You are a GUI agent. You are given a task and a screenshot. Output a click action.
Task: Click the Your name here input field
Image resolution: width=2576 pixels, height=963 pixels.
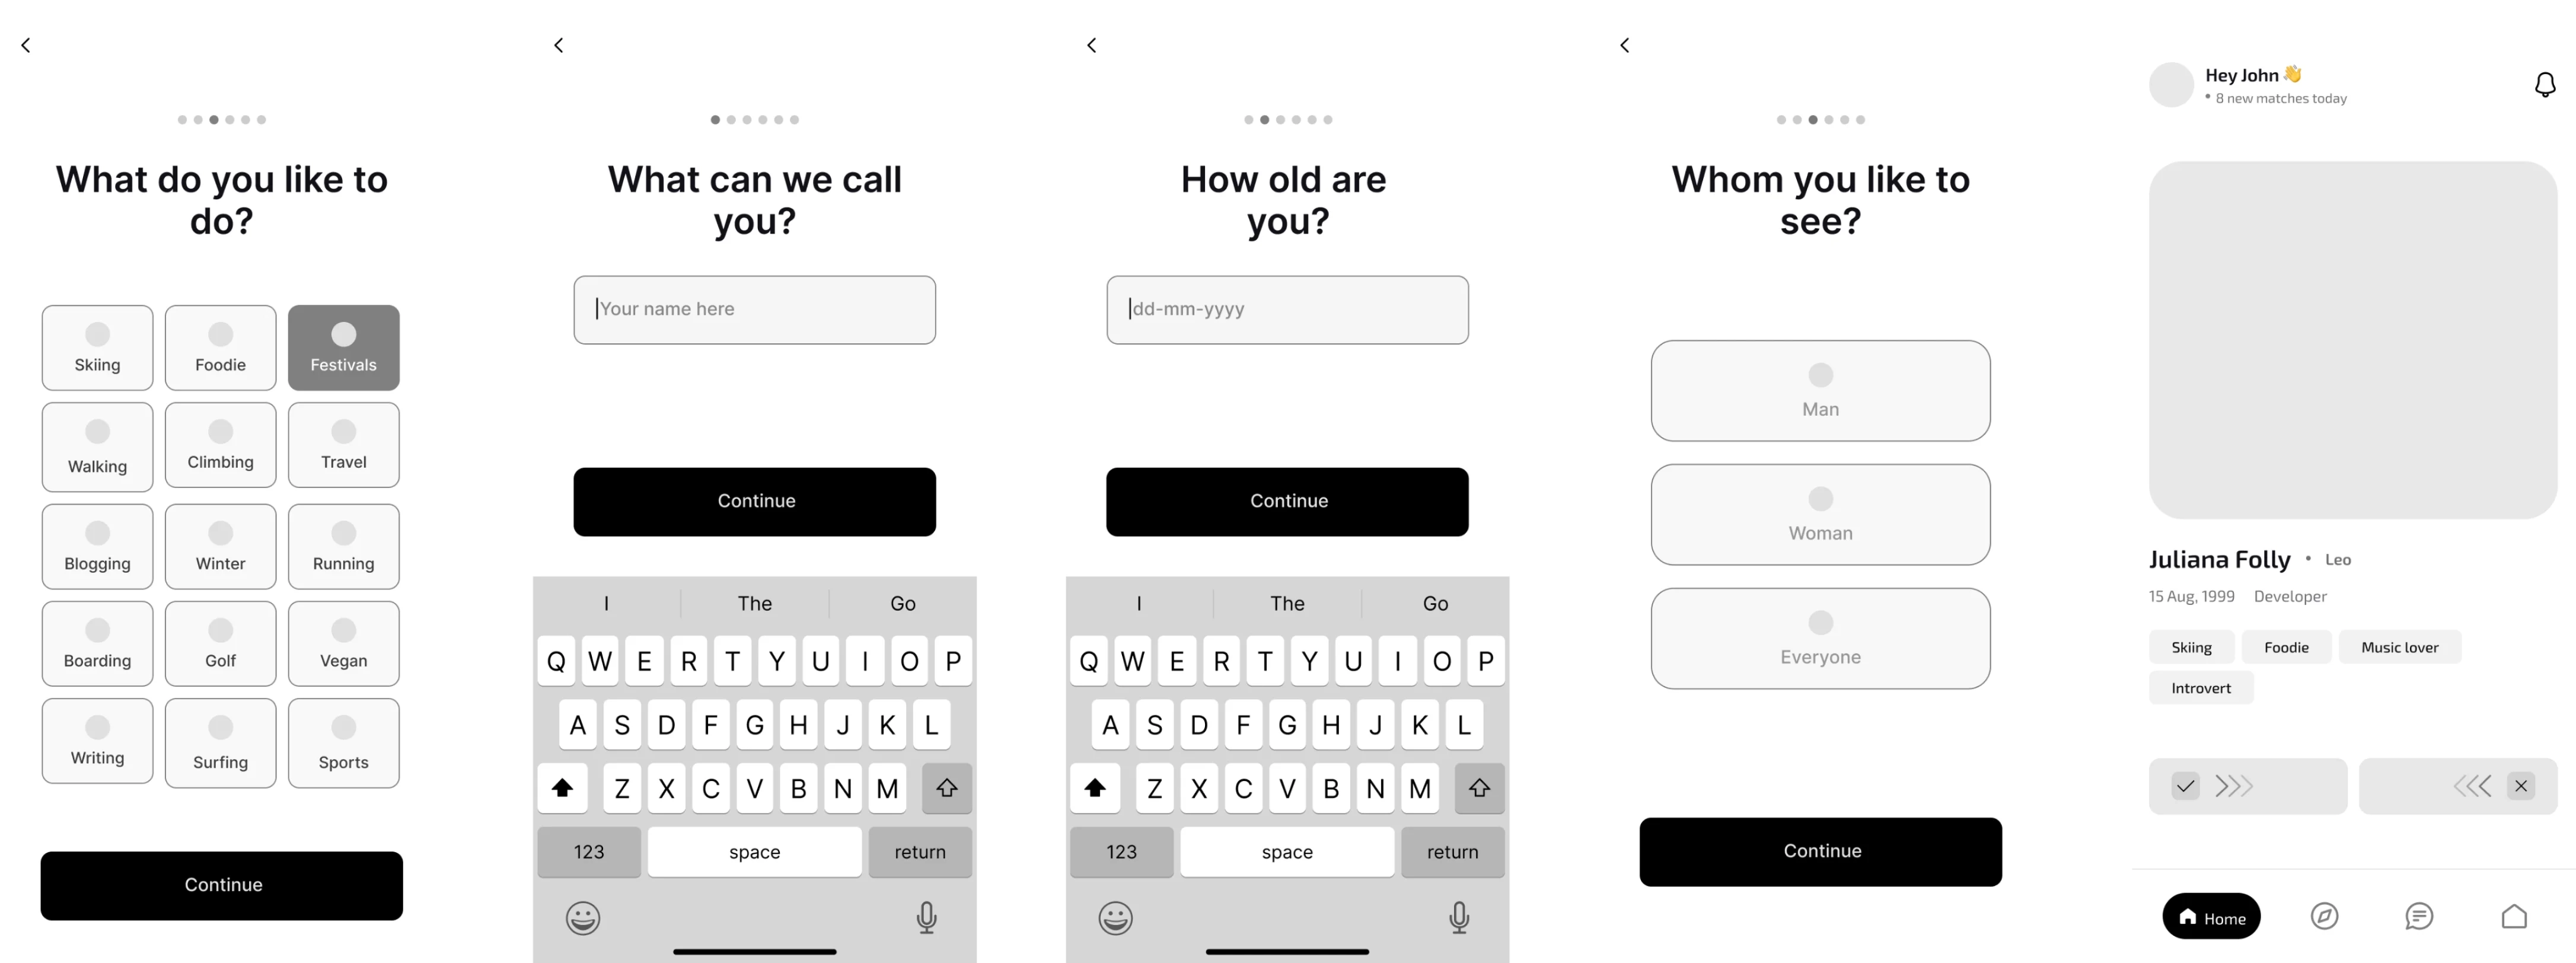754,309
